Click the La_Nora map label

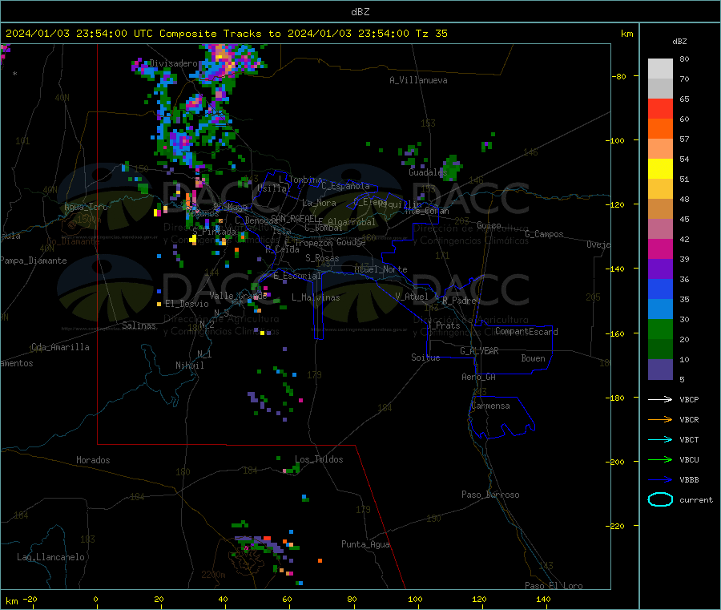[319, 203]
